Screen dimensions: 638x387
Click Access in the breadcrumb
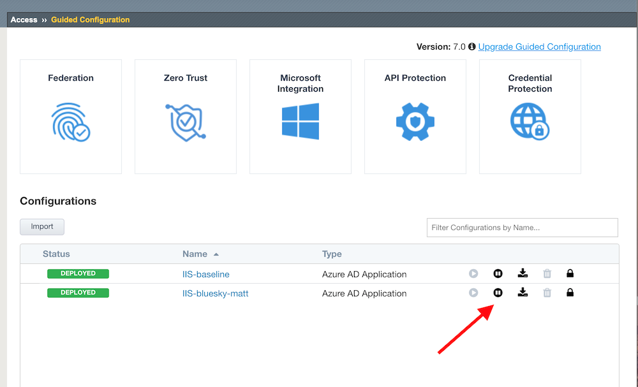point(24,20)
